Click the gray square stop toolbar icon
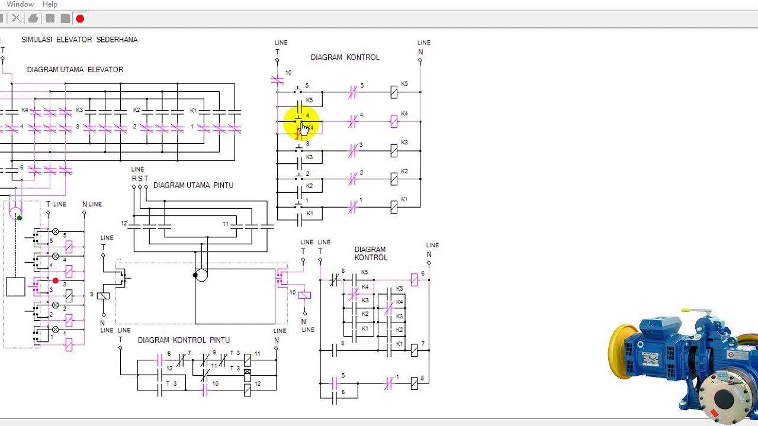The width and height of the screenshot is (758, 426). click(x=65, y=18)
